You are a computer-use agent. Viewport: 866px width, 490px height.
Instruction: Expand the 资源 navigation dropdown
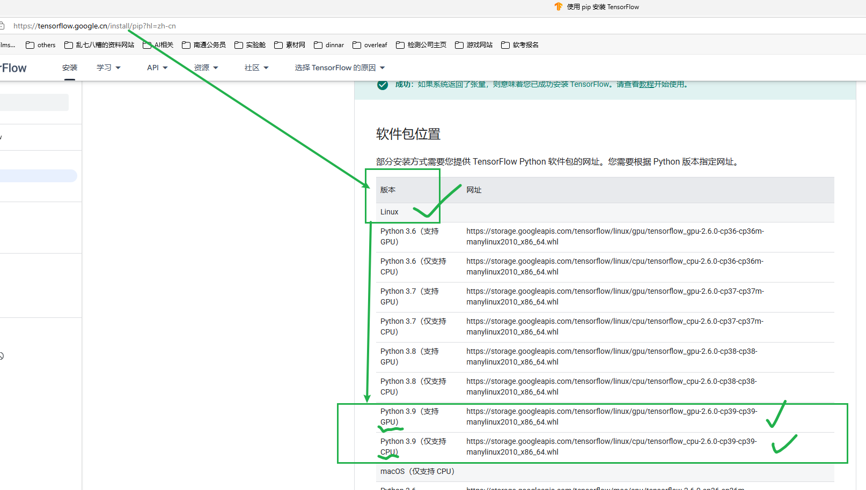pyautogui.click(x=206, y=68)
